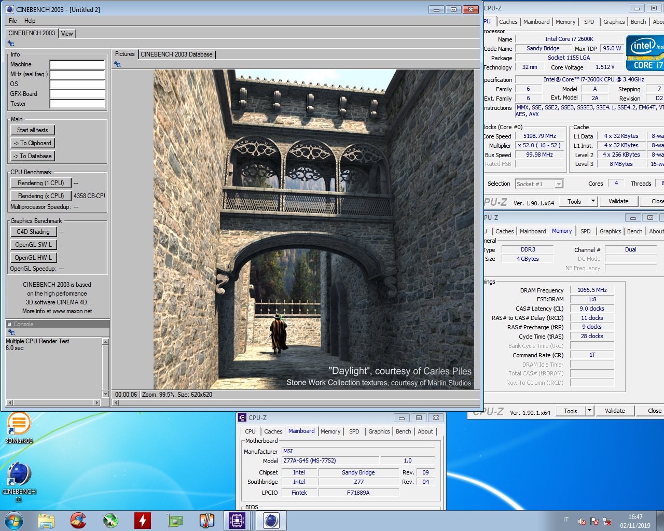
Task: Open graphics card utility in taskbar
Action: (175, 521)
